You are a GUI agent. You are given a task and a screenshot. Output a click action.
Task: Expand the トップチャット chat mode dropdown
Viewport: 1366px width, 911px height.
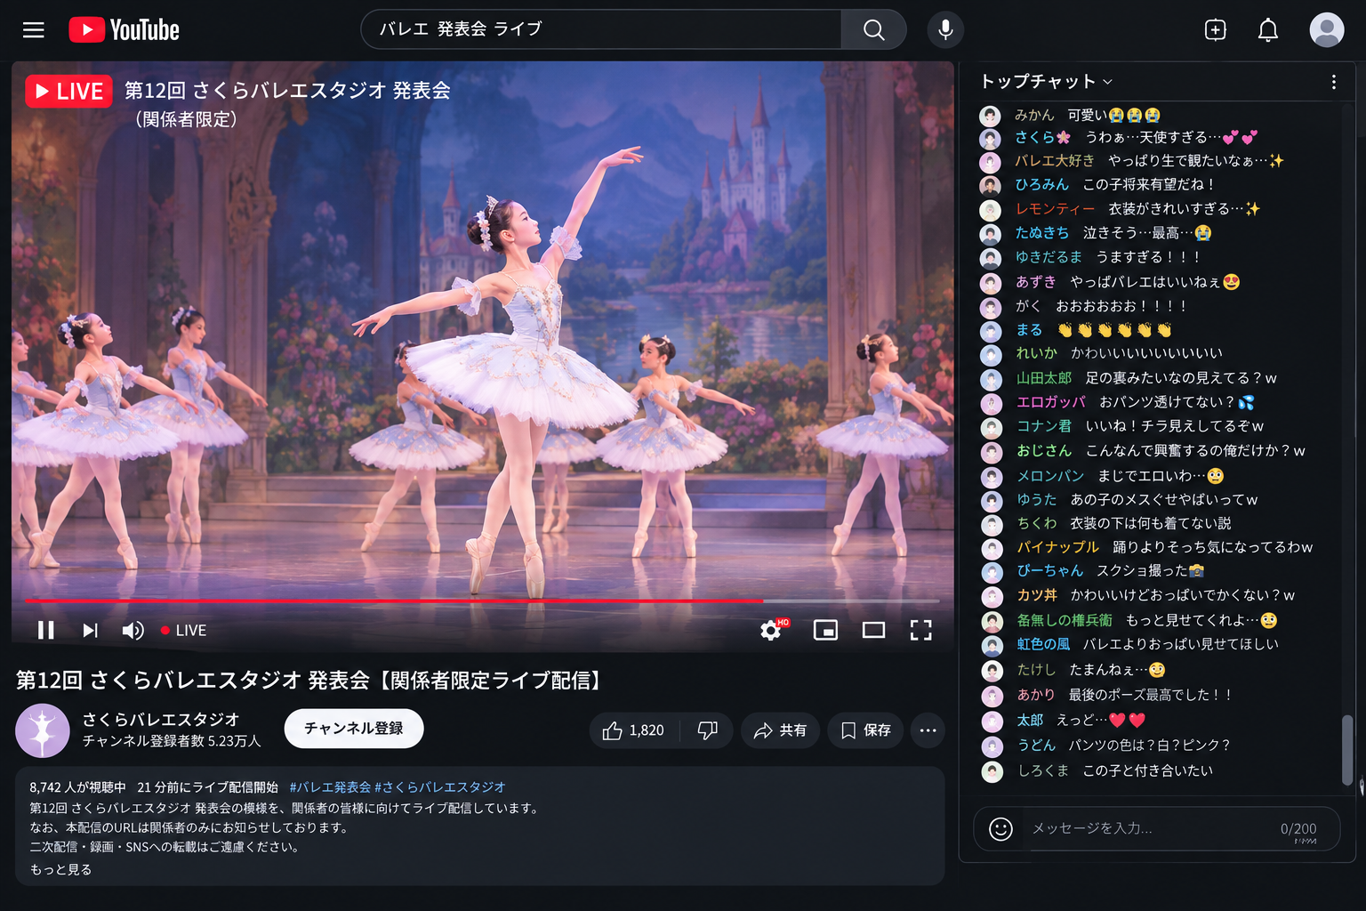[1047, 81]
